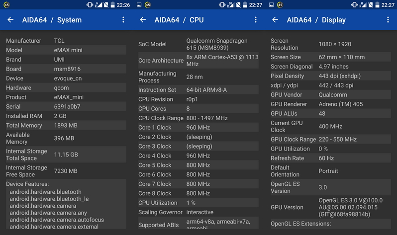397x235 pixels.
Task: Select Scaling Governor row interactive
Action: click(x=198, y=212)
